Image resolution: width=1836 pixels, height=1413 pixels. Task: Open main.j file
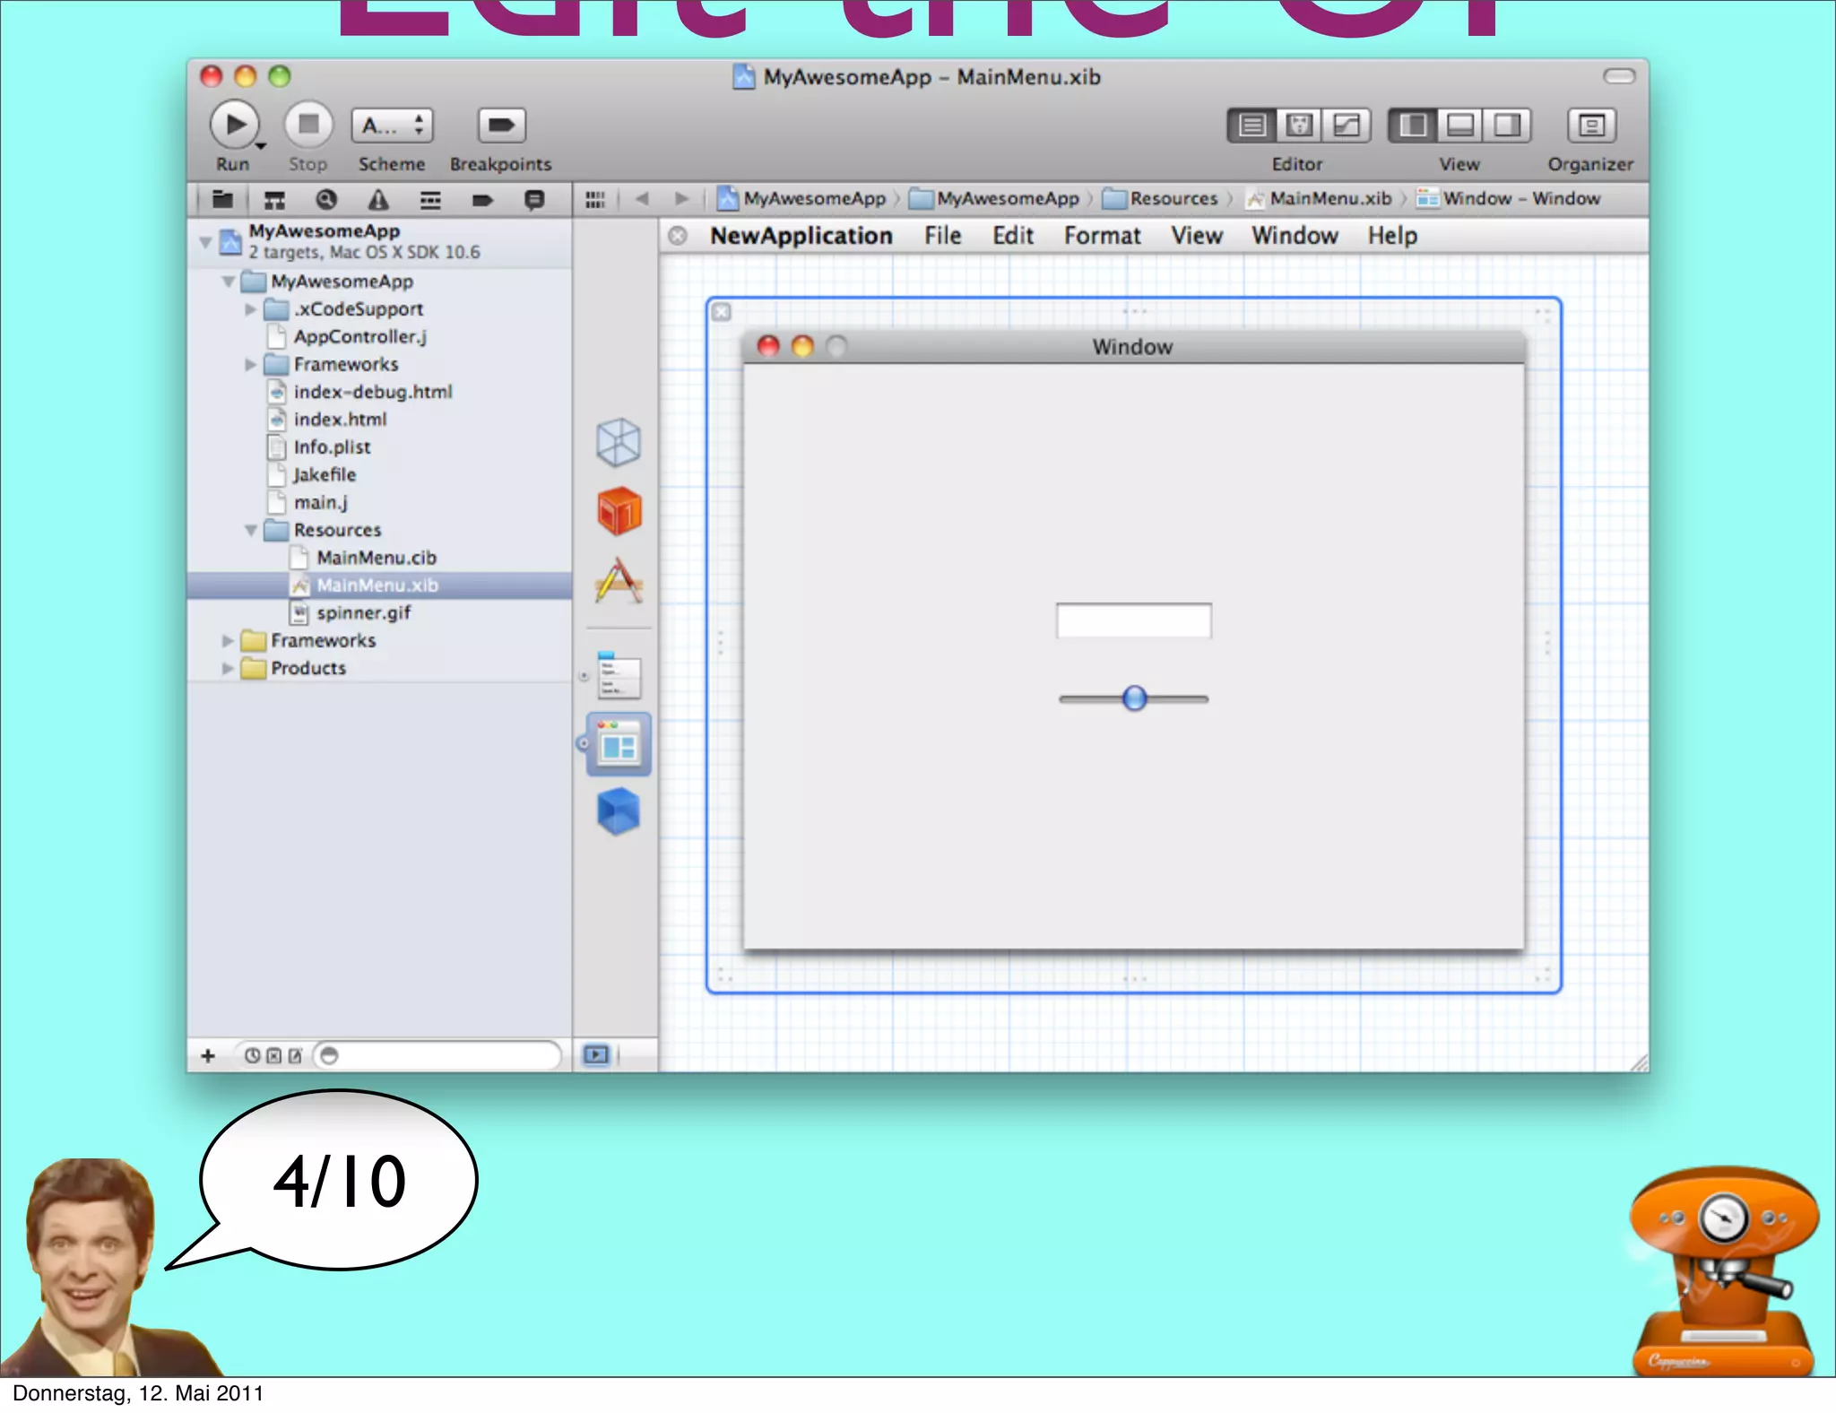(x=320, y=503)
